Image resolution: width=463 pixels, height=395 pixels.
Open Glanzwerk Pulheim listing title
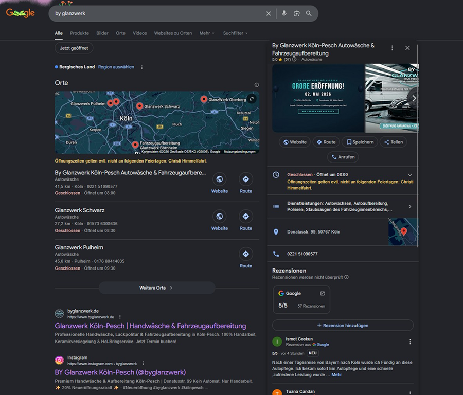pos(79,247)
